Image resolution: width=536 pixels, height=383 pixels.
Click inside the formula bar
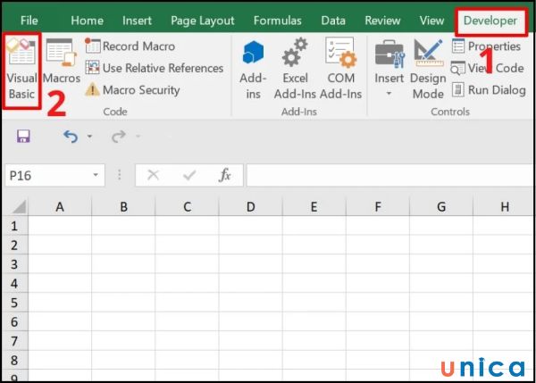click(x=384, y=176)
